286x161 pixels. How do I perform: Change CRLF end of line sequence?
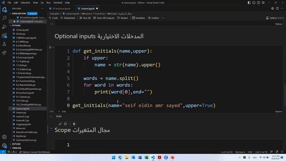click(250, 152)
